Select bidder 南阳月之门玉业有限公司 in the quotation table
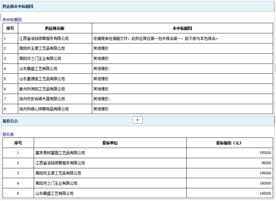The image size is (276, 201). click(x=56, y=184)
